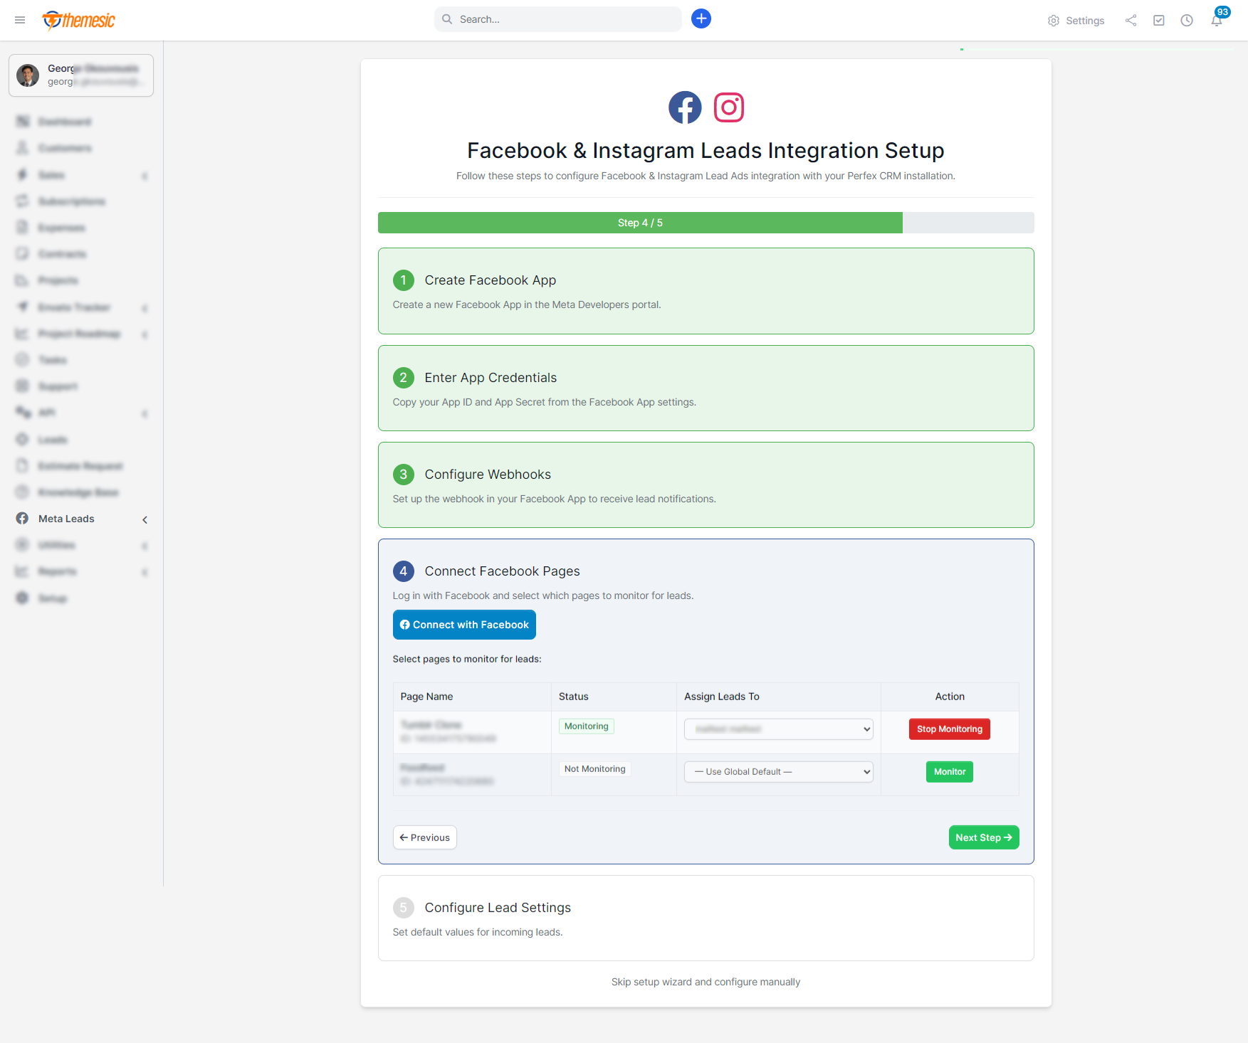Click the Facebook icon beside Meta Leads

coord(22,519)
